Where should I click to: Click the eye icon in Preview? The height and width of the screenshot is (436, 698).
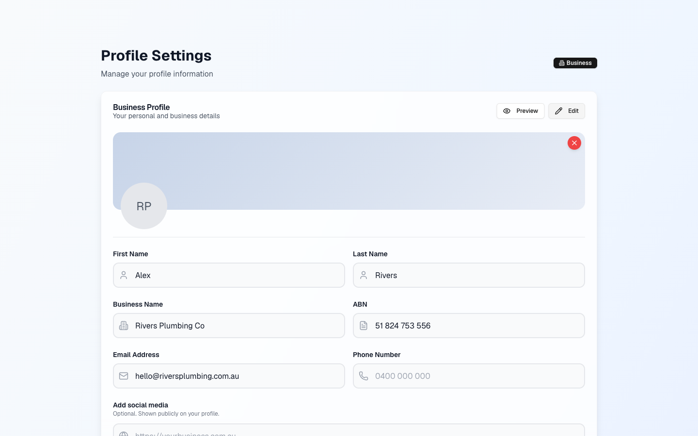point(507,111)
